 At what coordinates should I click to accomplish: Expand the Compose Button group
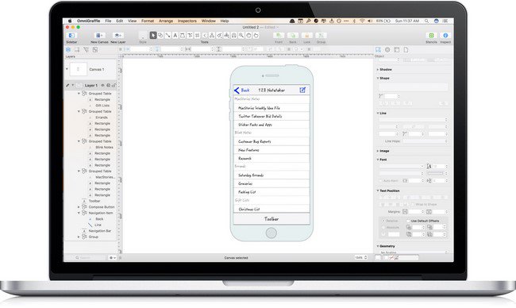(79, 207)
